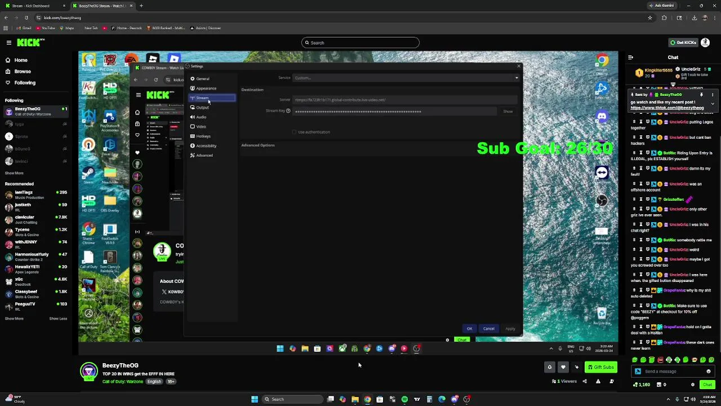The width and height of the screenshot is (721, 406).
Task: Open the moderator user icon below Gift Subs
Action: (x=612, y=381)
